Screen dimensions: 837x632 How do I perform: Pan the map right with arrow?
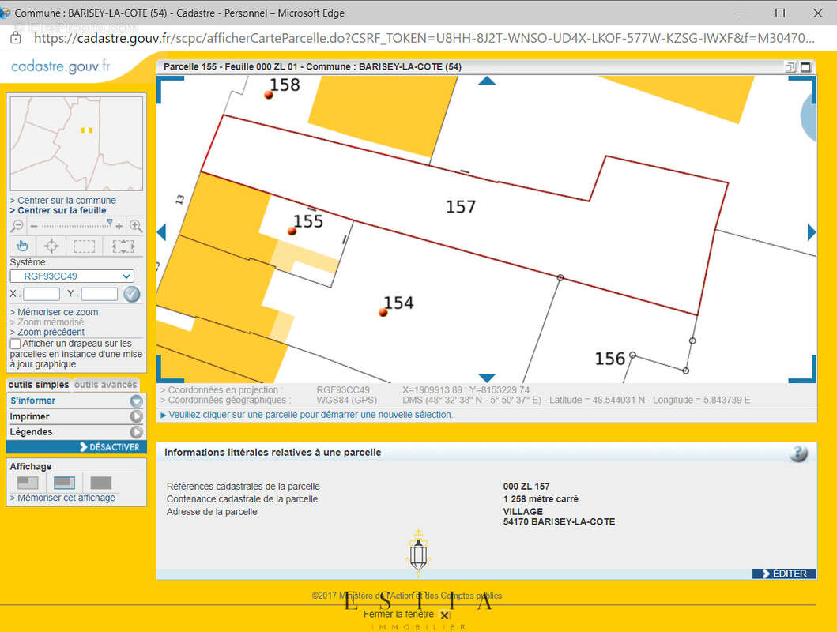click(x=811, y=232)
